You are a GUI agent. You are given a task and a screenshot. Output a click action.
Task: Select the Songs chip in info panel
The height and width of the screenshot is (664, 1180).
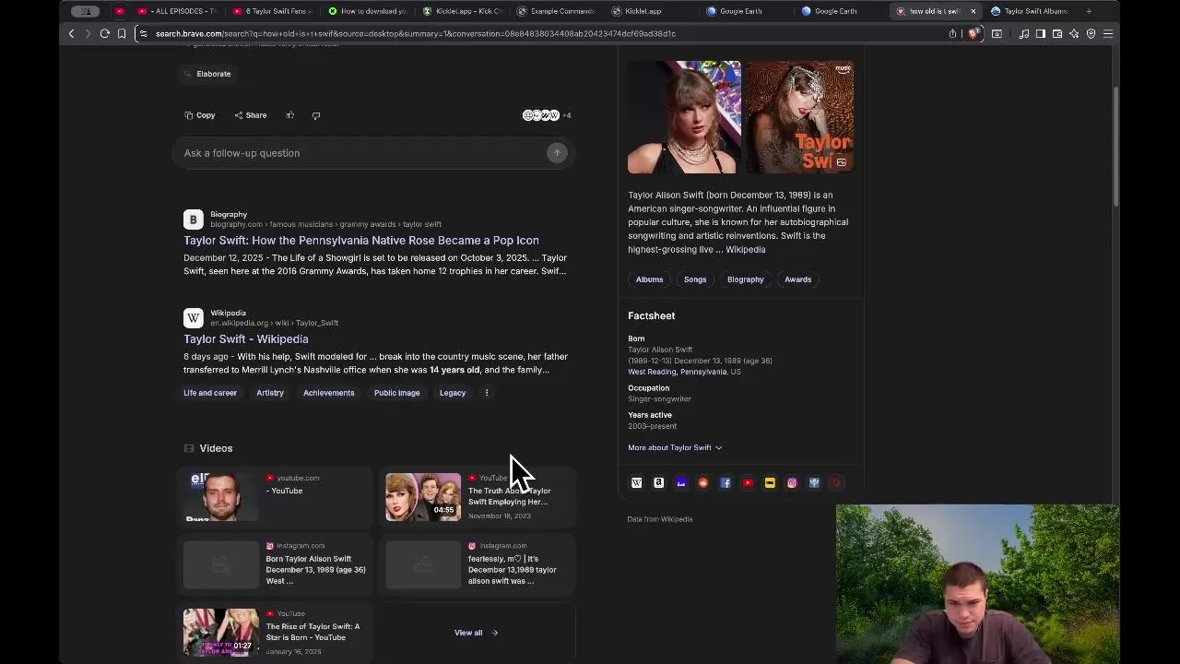695,279
